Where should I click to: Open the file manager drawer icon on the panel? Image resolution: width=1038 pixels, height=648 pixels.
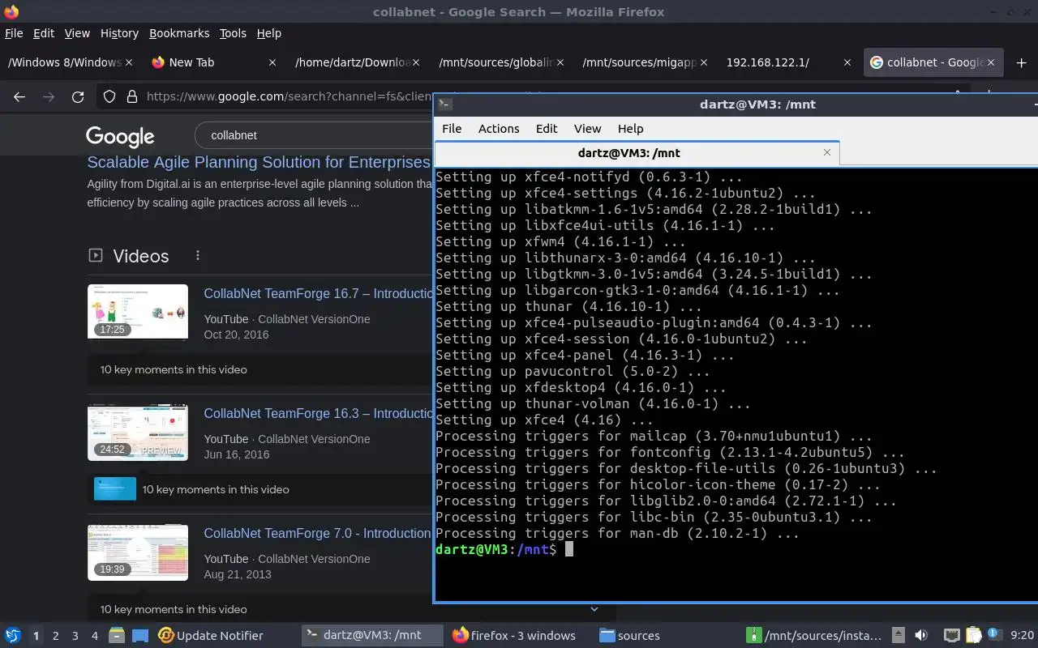116,636
